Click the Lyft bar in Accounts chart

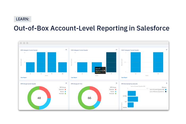pos(133,99)
